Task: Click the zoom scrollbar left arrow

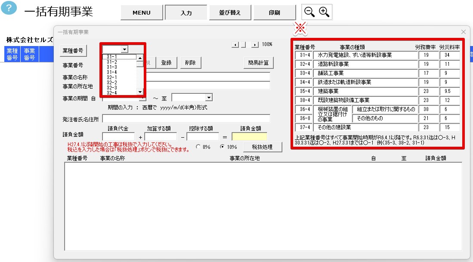Action: point(235,45)
